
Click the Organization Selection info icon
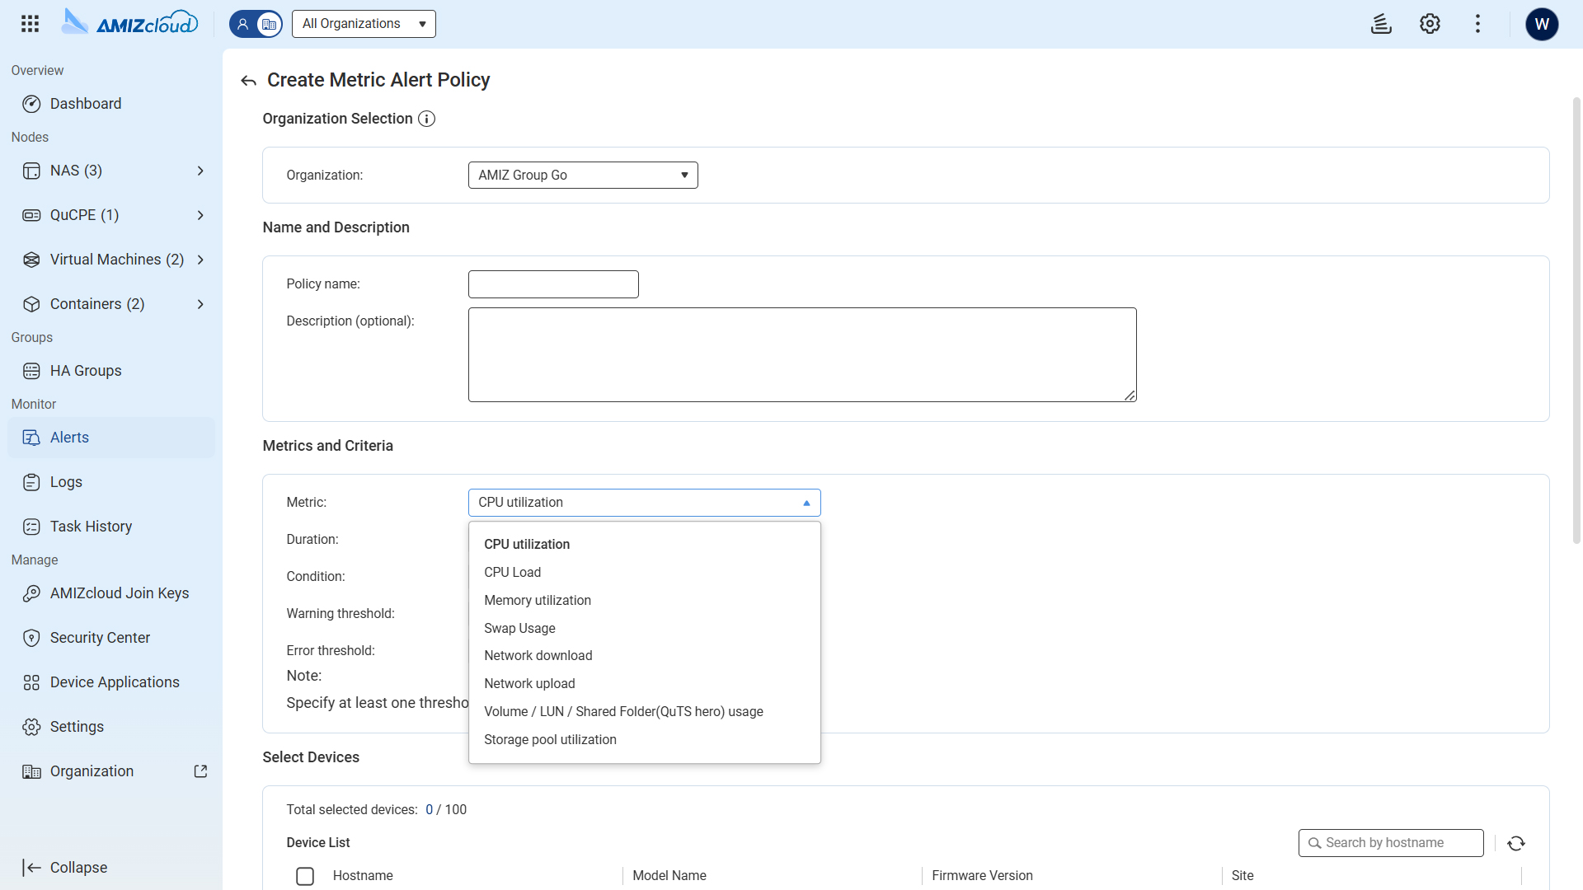(x=426, y=119)
